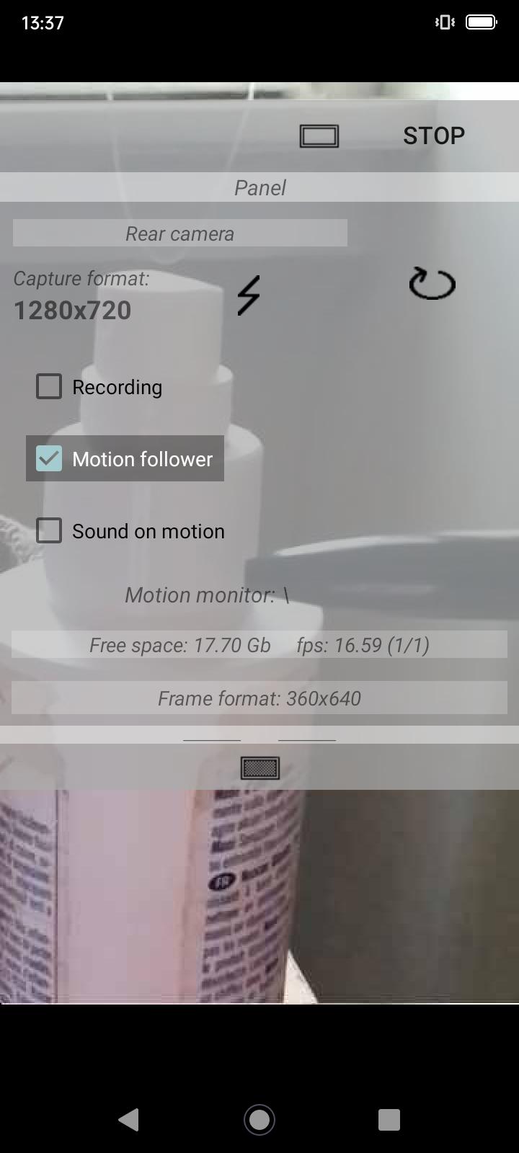
Task: Tap the right tab line under the panel
Action: click(x=307, y=739)
